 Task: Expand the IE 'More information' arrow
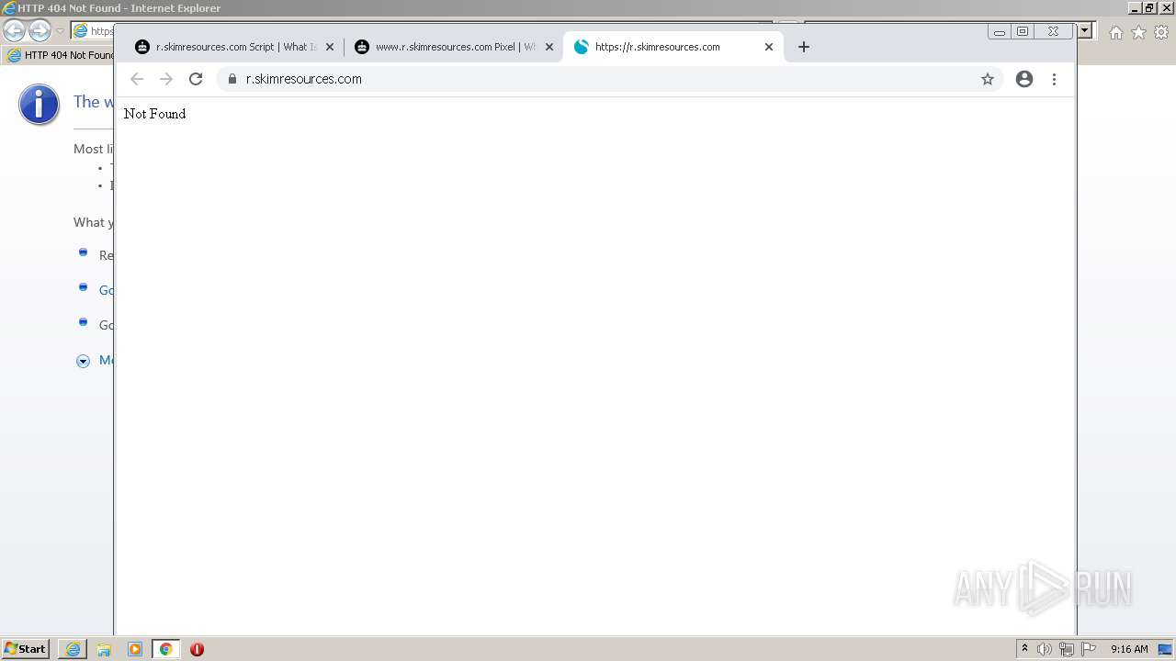83,361
